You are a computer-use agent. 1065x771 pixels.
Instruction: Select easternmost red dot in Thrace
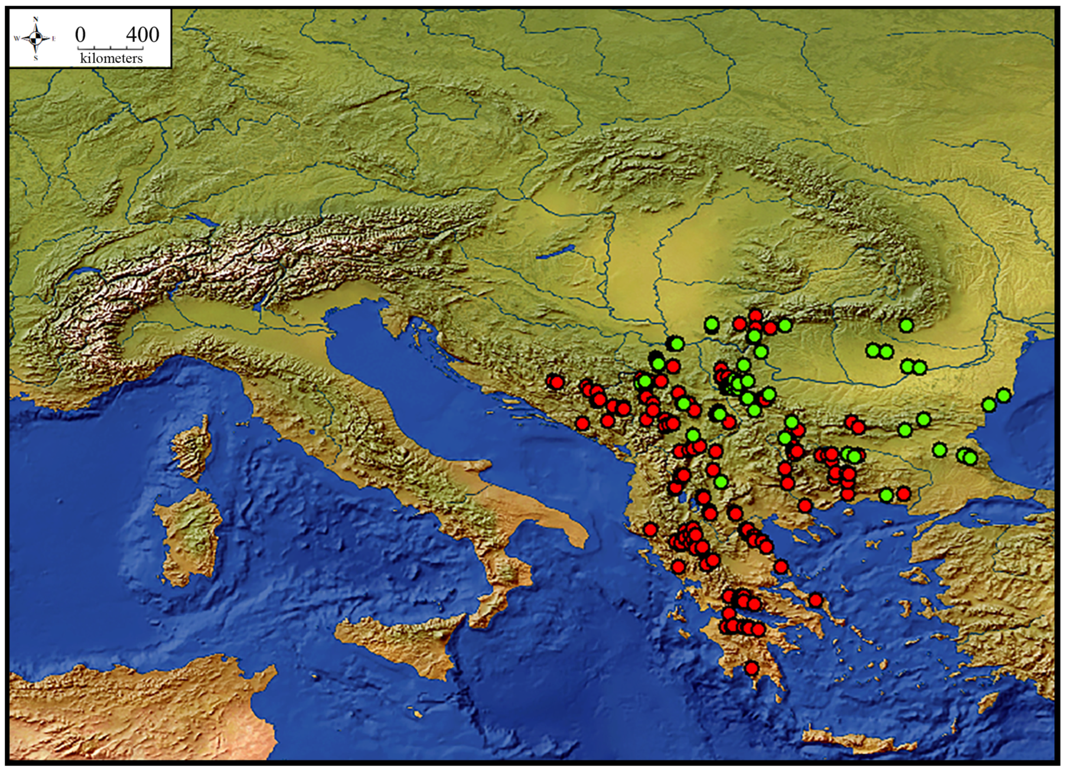904,494
